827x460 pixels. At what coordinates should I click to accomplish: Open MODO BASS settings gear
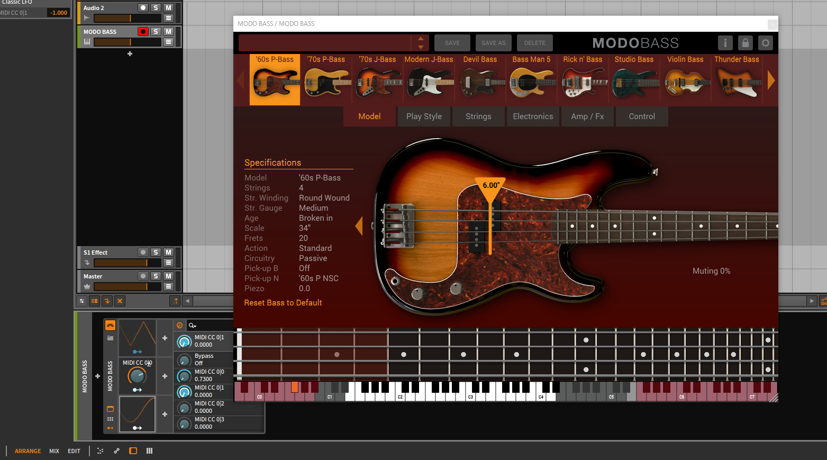point(766,43)
